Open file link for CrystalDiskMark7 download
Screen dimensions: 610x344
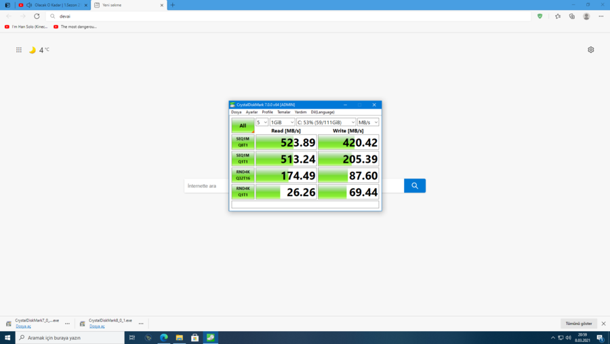23,326
